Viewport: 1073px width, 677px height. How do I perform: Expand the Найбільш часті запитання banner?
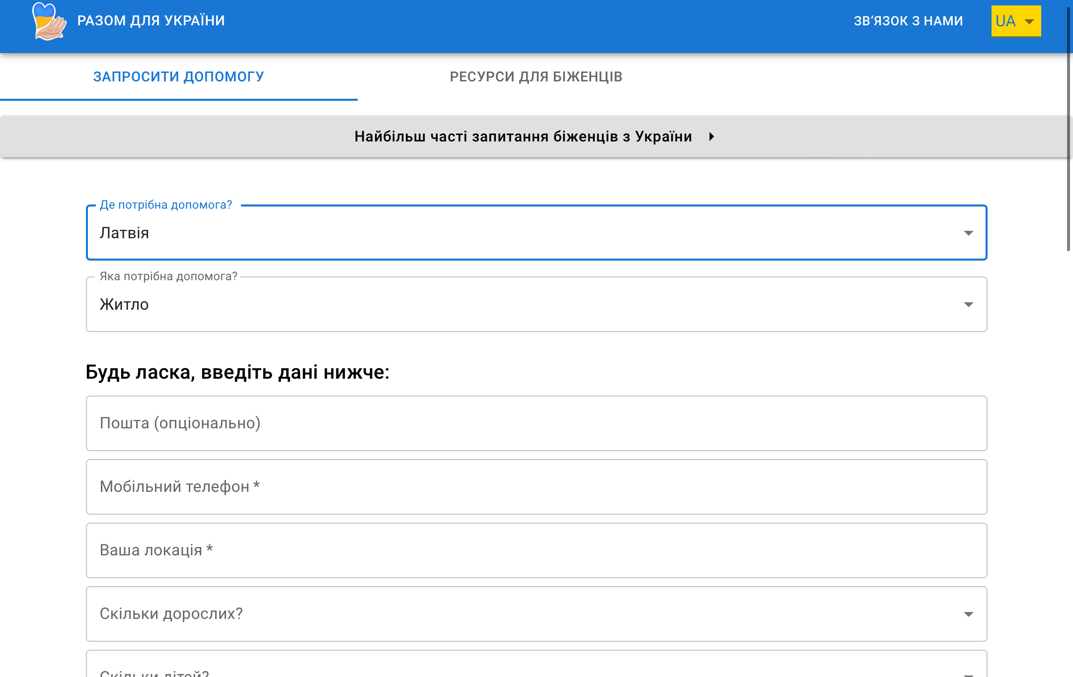523,136
